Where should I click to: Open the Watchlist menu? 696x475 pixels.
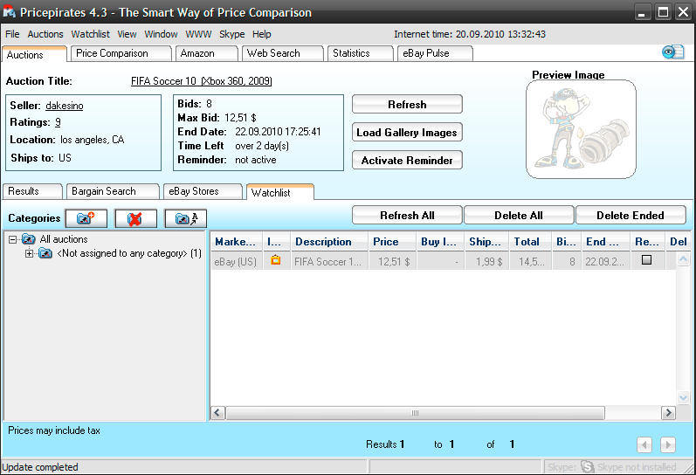90,34
